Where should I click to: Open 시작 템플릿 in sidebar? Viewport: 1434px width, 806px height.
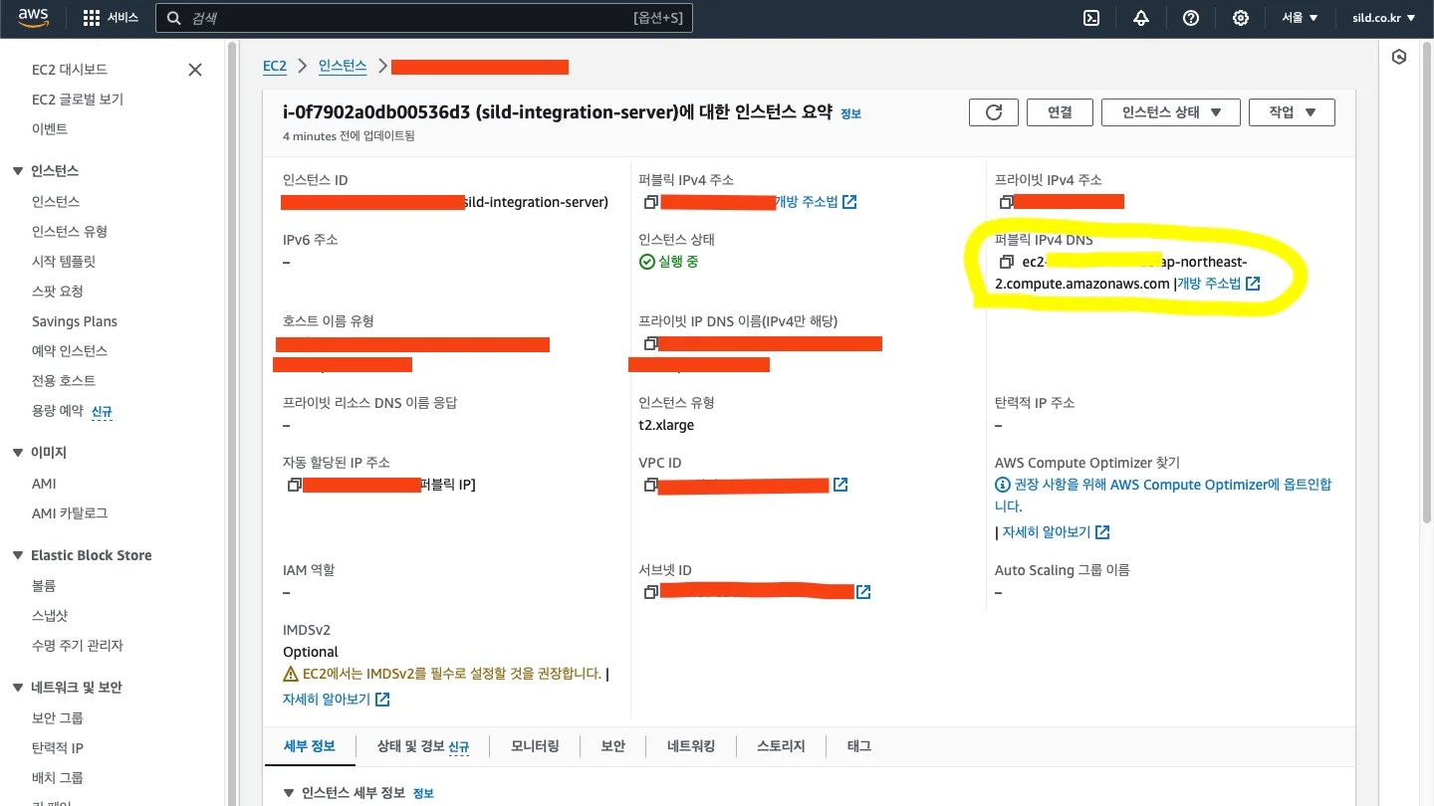pos(64,262)
